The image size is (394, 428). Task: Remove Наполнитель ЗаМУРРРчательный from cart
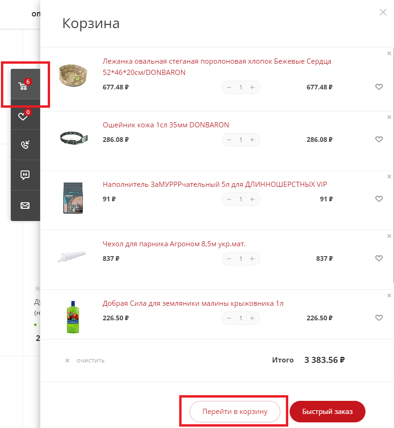pyautogui.click(x=389, y=177)
